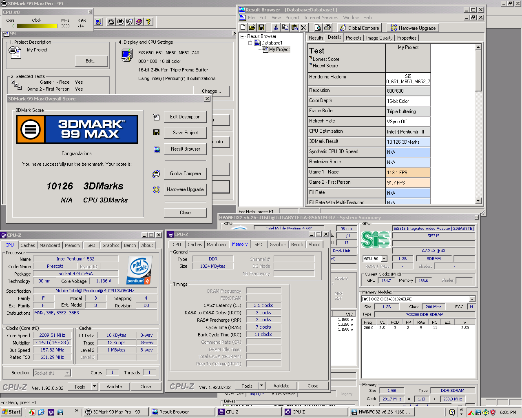Click the Delete X icon in Result Browser toolbar

(303, 28)
